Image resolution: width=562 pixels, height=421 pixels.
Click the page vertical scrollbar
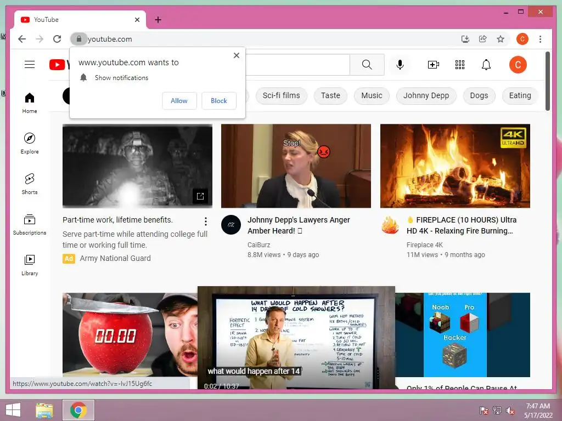tap(547, 81)
